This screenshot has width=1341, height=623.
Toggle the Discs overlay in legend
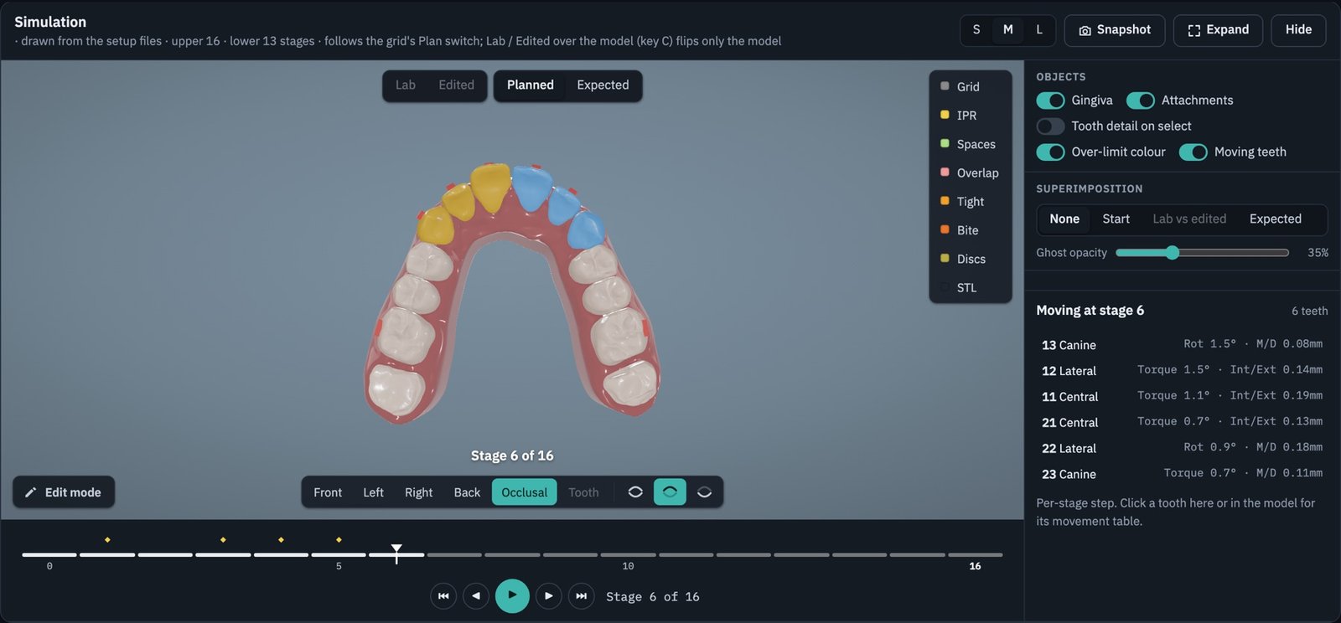[x=970, y=259]
